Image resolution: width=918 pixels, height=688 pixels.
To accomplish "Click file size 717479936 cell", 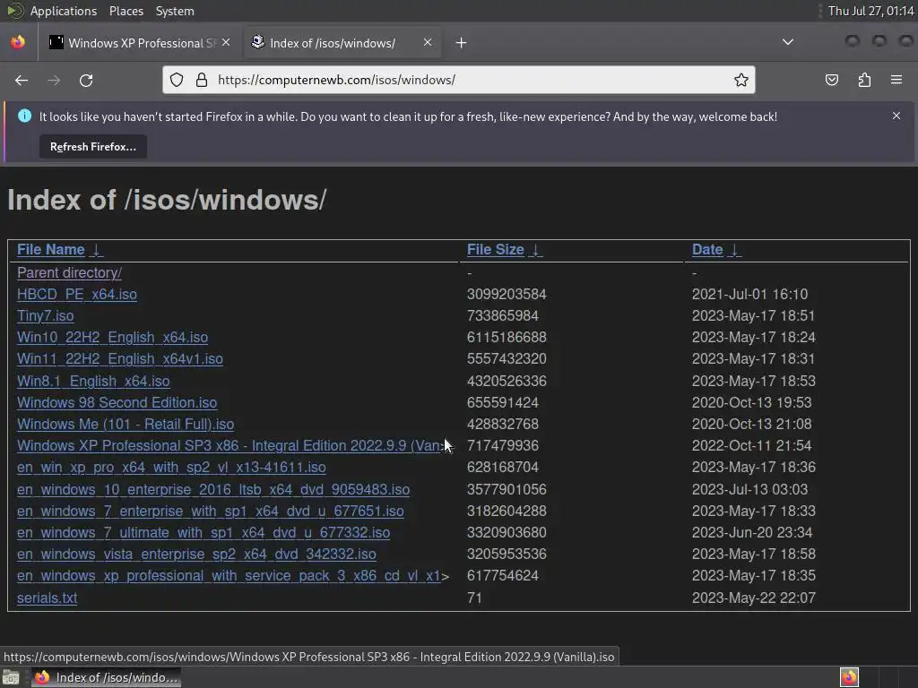I will pos(502,446).
